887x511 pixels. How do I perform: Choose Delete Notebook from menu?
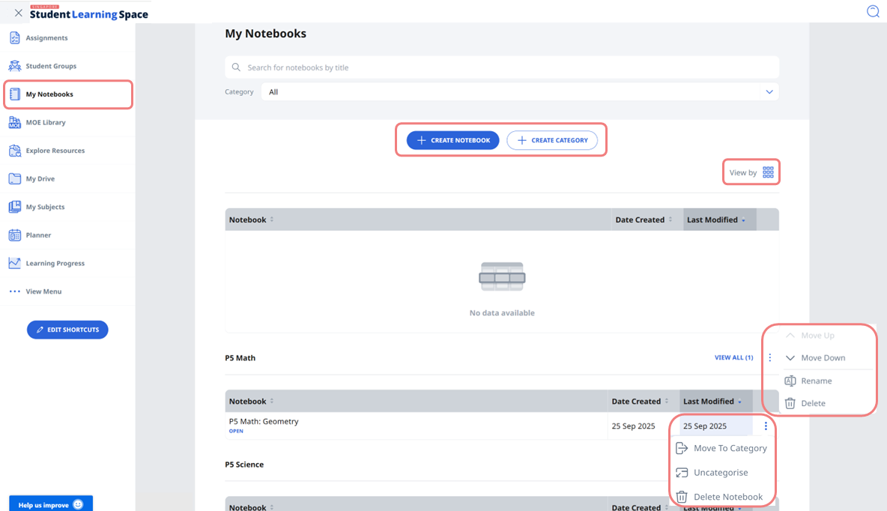tap(727, 497)
